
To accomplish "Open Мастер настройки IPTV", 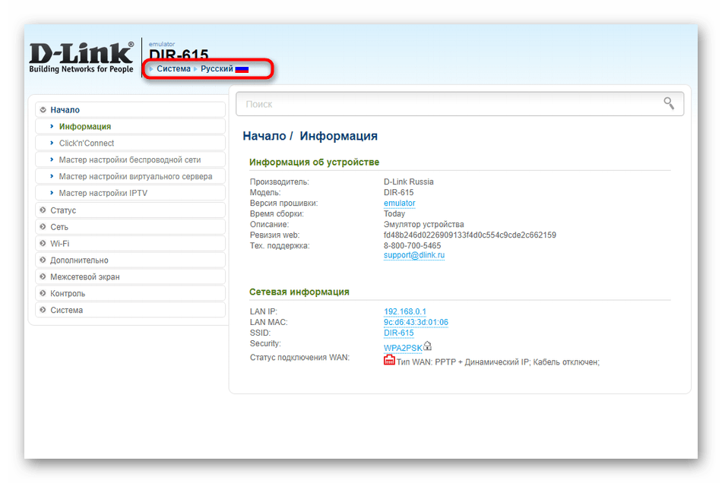I will 103,193.
